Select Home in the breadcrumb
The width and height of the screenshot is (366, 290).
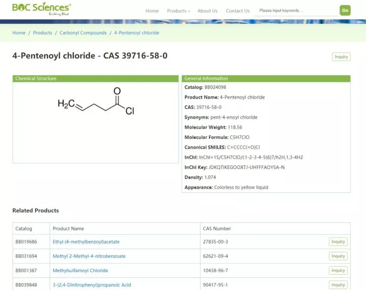19,33
